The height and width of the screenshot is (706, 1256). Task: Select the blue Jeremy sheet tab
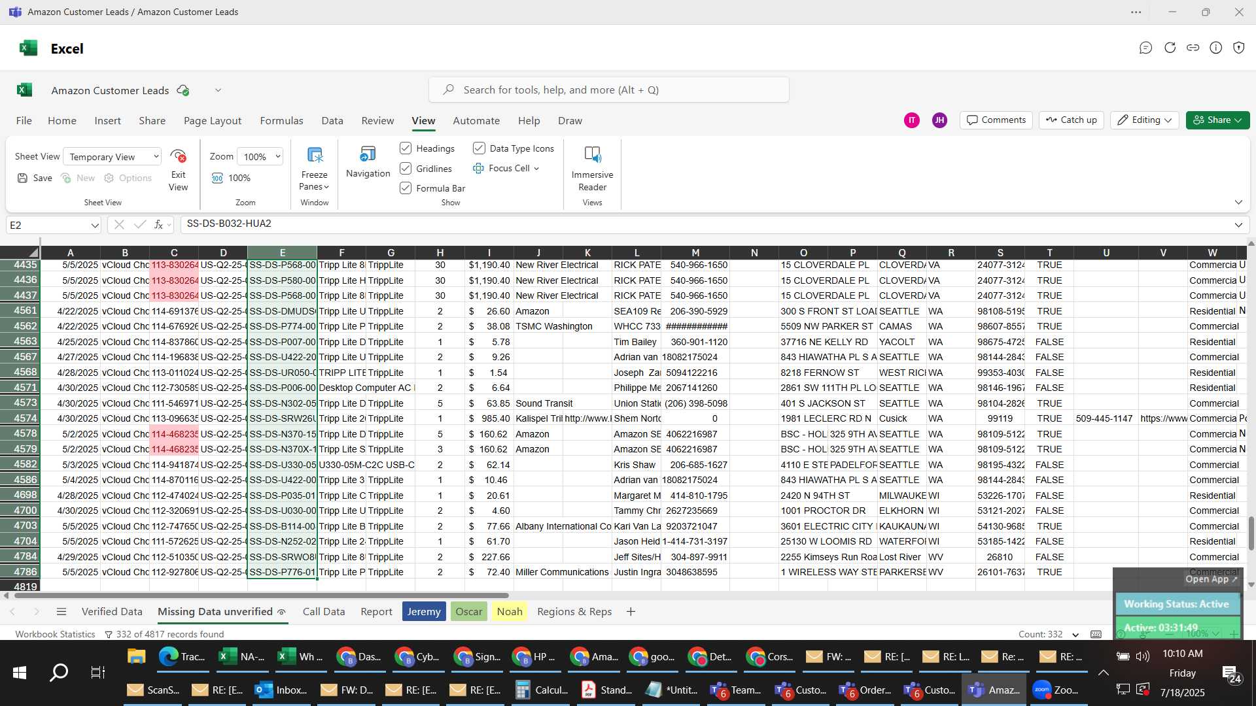(x=424, y=612)
